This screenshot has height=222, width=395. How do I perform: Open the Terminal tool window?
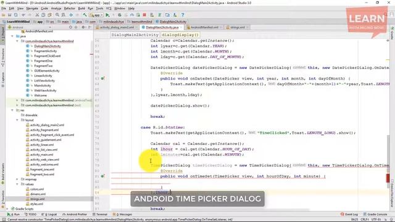(100, 215)
